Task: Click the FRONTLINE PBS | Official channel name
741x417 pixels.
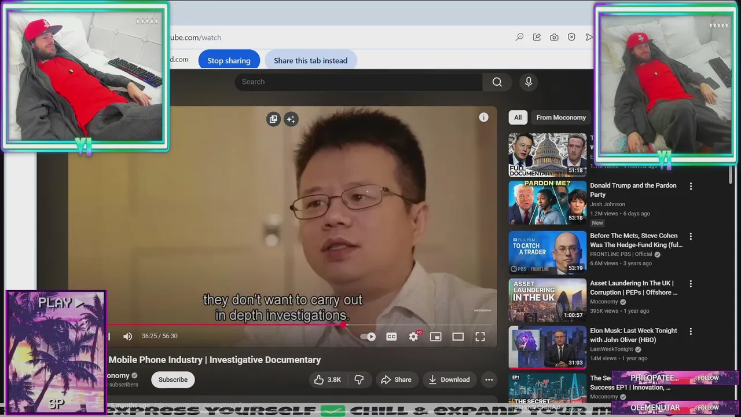Action: click(x=621, y=254)
